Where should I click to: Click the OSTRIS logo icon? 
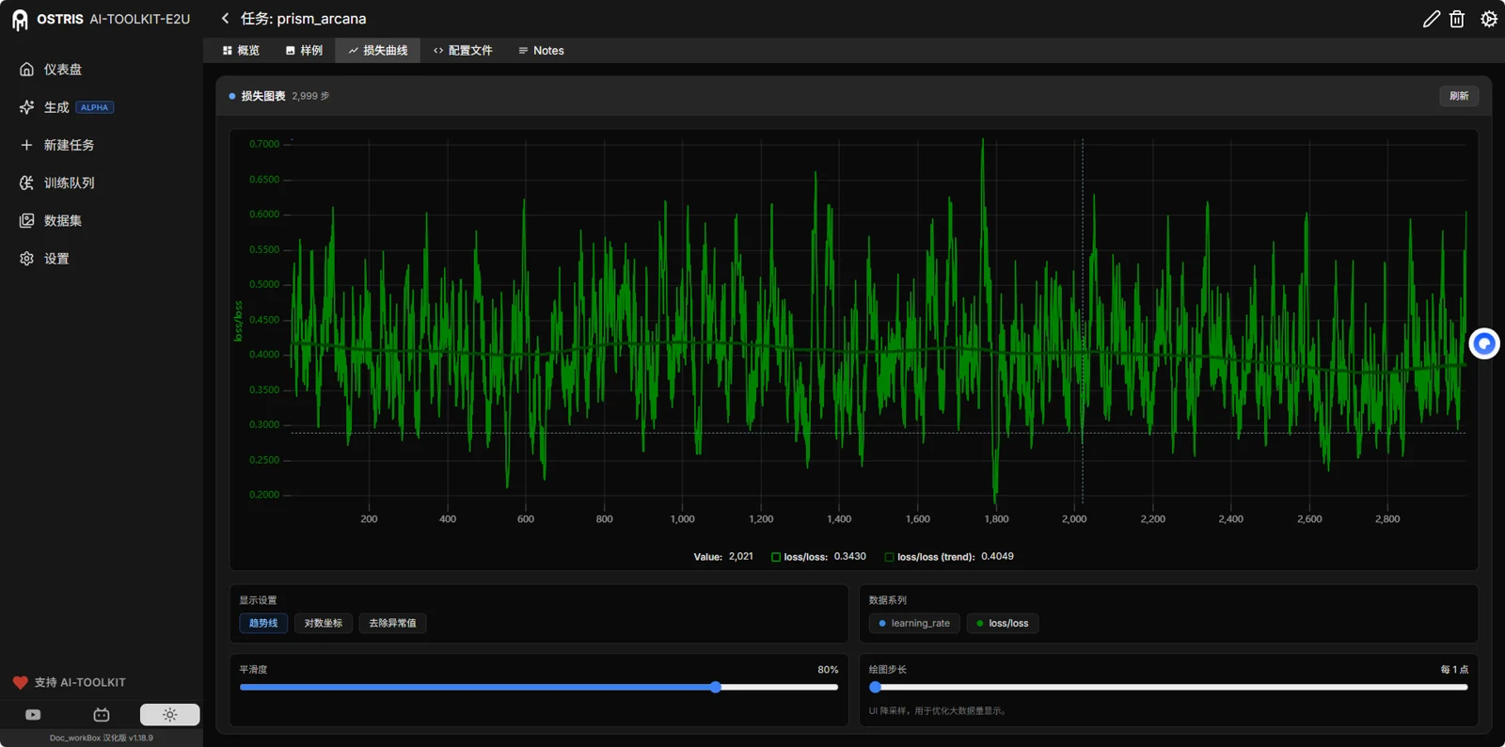(20, 19)
